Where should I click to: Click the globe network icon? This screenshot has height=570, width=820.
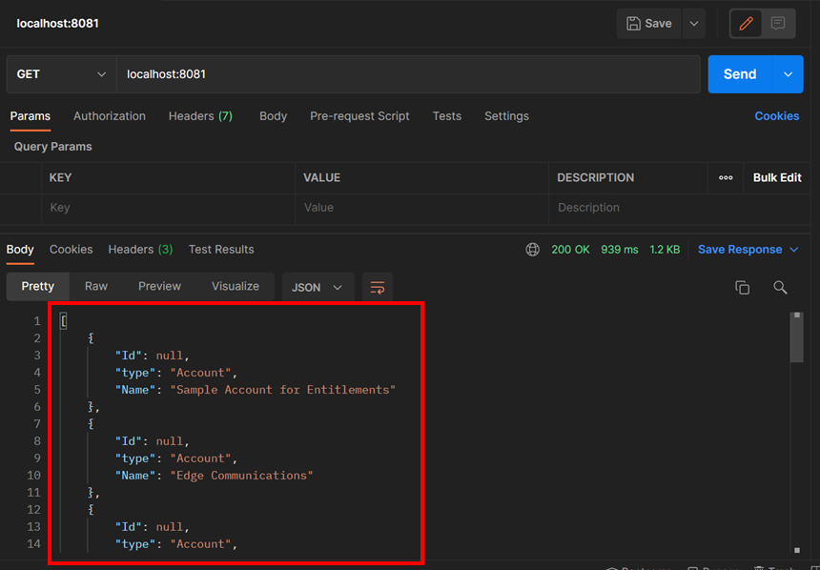click(532, 250)
